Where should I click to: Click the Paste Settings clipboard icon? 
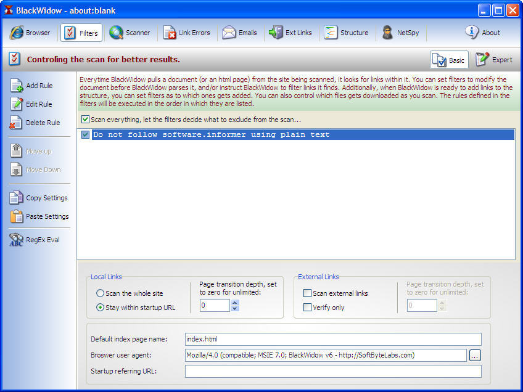click(x=16, y=216)
